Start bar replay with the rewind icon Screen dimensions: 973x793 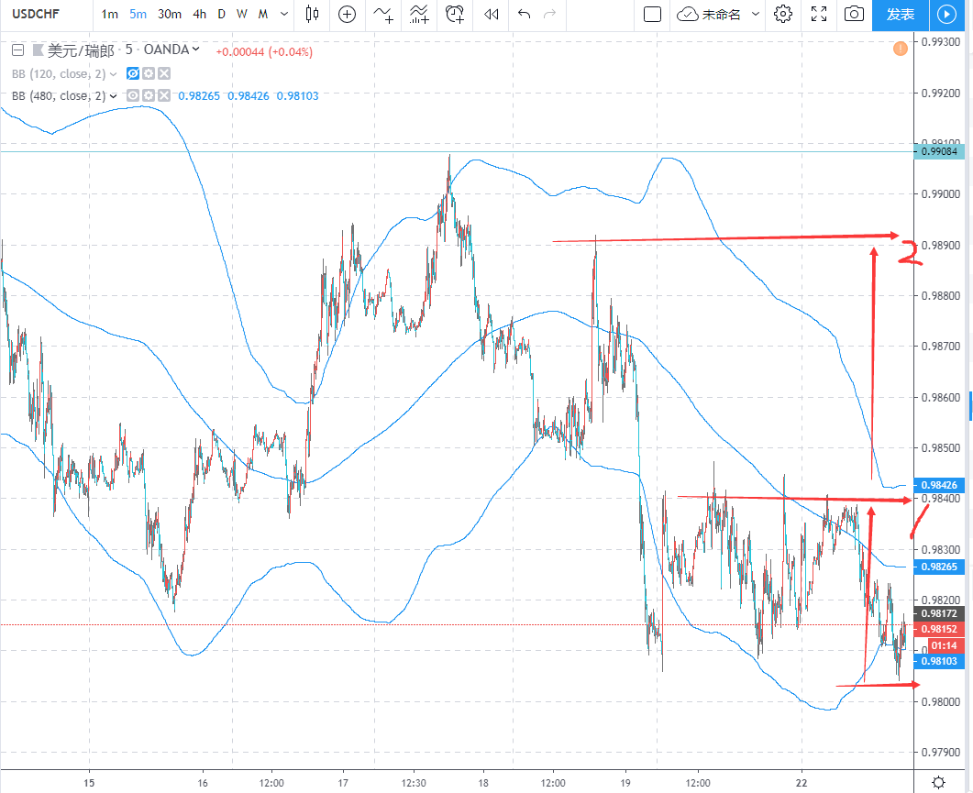491,14
